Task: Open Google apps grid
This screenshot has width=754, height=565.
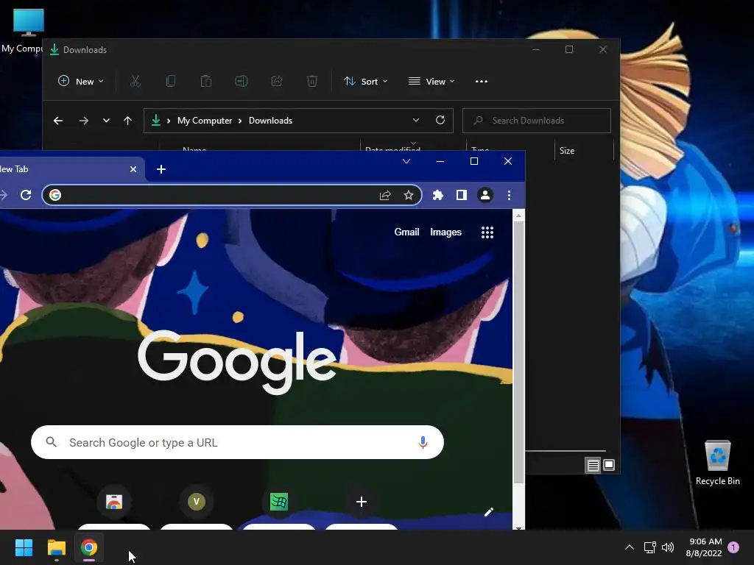Action: click(x=487, y=232)
